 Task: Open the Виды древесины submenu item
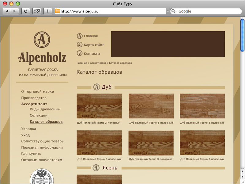(45, 109)
